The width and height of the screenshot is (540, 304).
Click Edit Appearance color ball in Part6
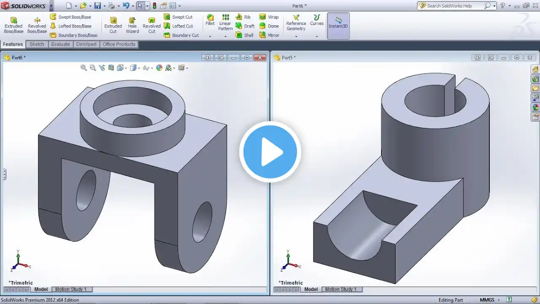(x=159, y=68)
